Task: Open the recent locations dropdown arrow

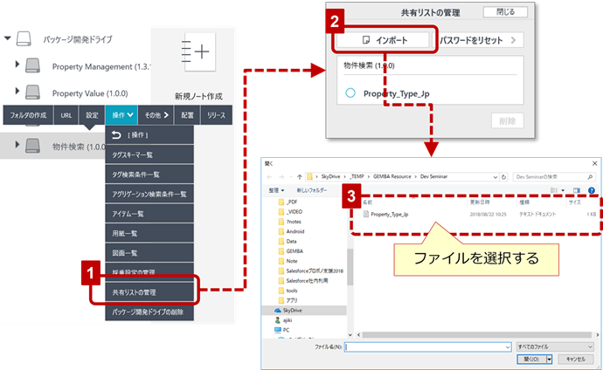Action: click(291, 176)
